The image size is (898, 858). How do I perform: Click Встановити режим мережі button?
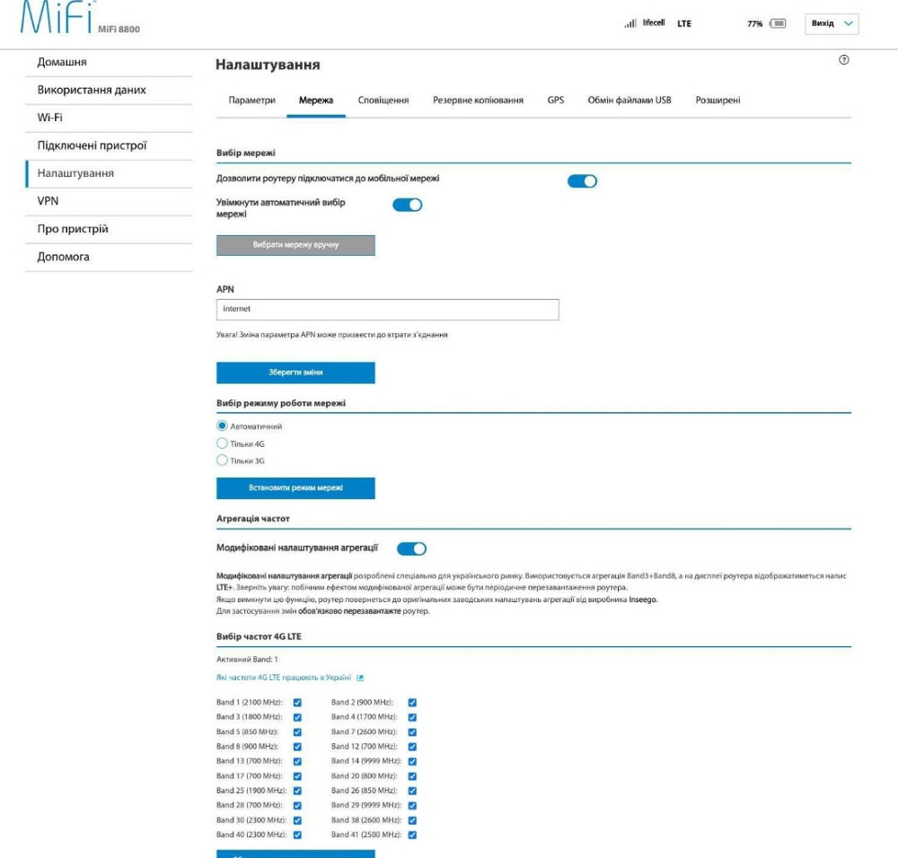click(x=295, y=488)
